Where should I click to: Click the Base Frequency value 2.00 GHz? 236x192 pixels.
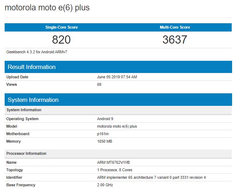pyautogui.click(x=105, y=185)
